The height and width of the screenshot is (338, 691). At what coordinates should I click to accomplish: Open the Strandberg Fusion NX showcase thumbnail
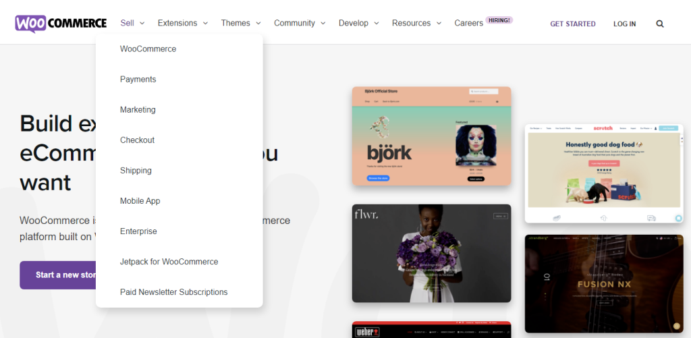click(604, 284)
